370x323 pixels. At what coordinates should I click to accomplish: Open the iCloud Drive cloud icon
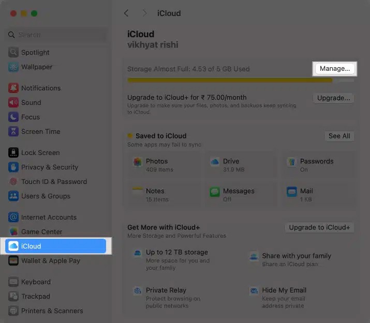click(x=215, y=162)
